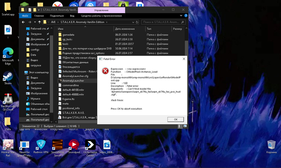The height and width of the screenshot is (168, 281).
Task: Select the gamedata folder
Action: click(x=68, y=35)
